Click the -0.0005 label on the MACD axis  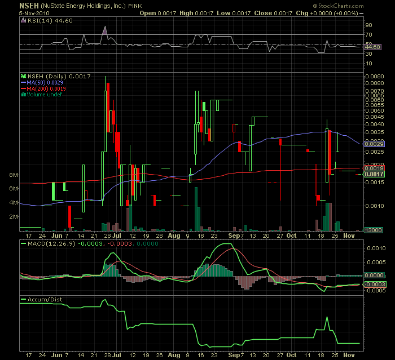pos(376,291)
